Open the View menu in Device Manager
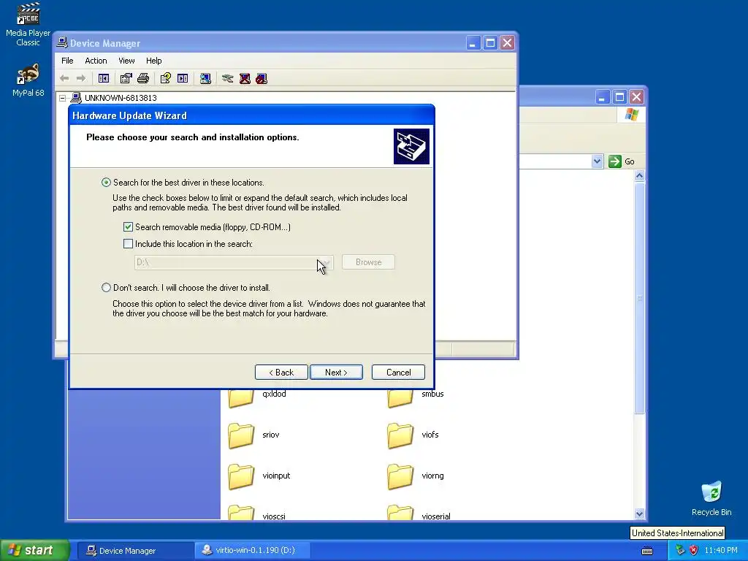This screenshot has width=748, height=561. [126, 61]
